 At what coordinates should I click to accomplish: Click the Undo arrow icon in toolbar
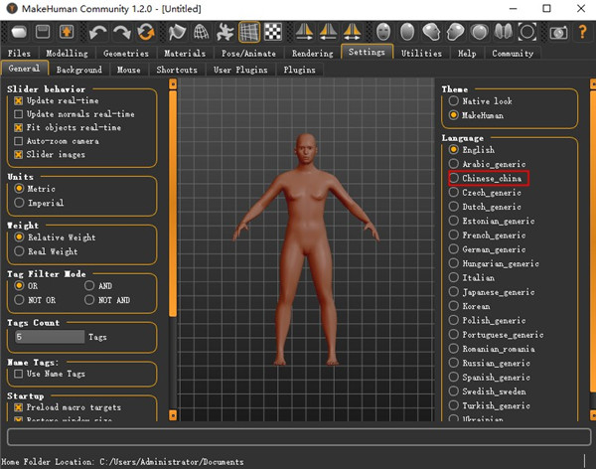click(x=97, y=33)
